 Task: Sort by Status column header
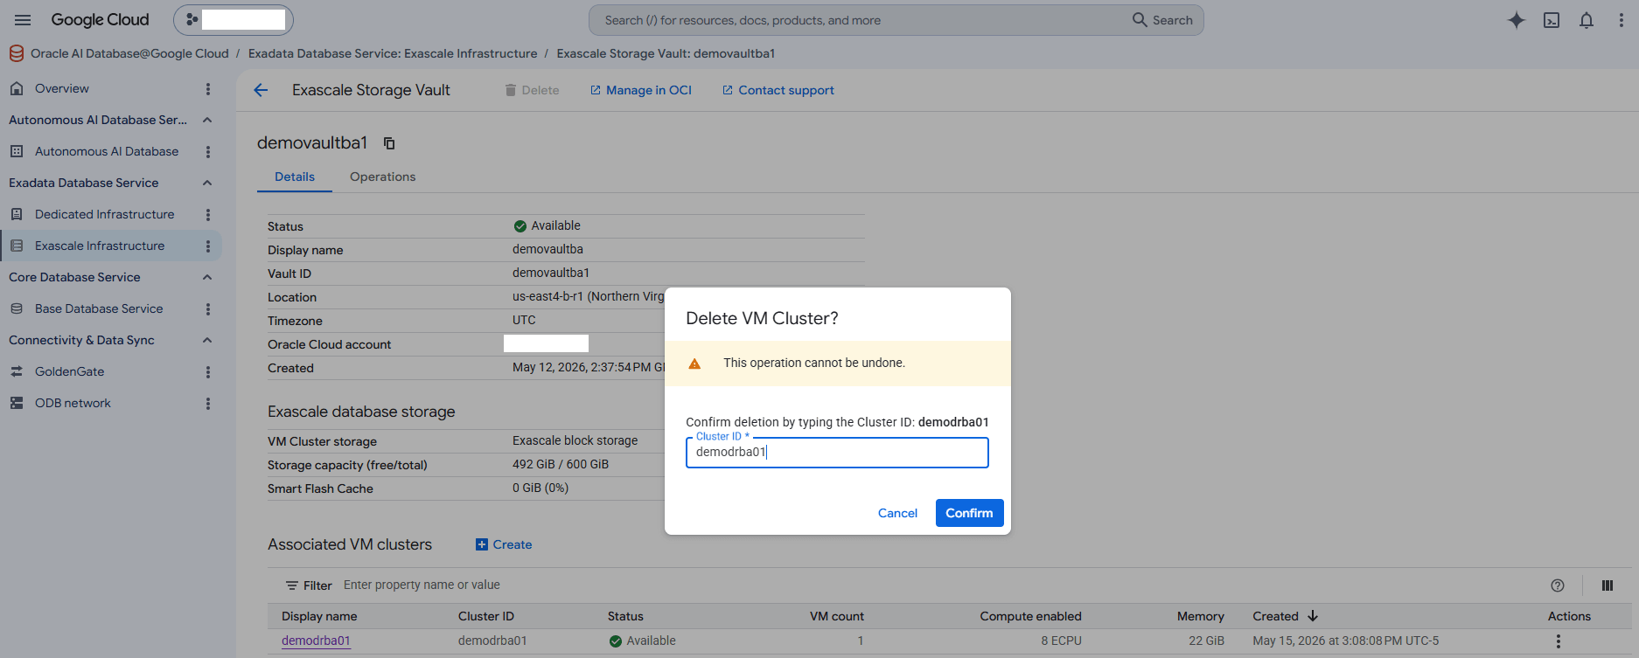click(x=625, y=616)
